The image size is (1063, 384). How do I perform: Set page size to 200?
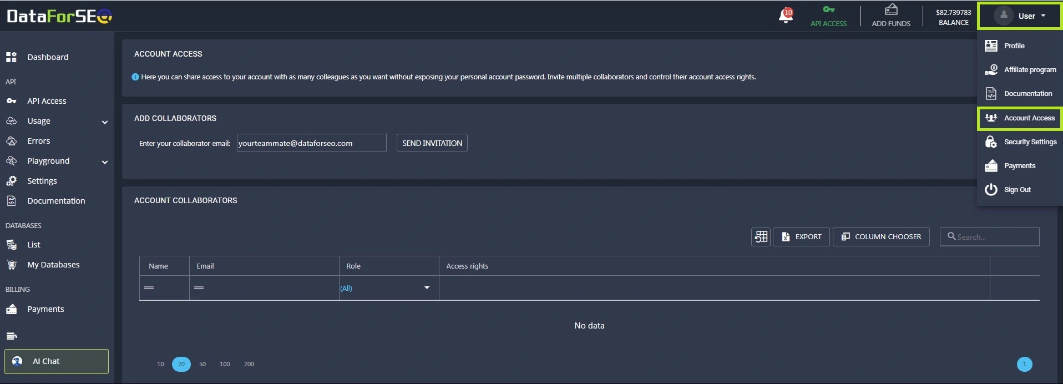[249, 364]
